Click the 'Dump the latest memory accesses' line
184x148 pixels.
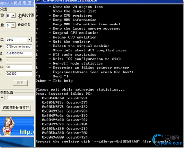coord(78,28)
